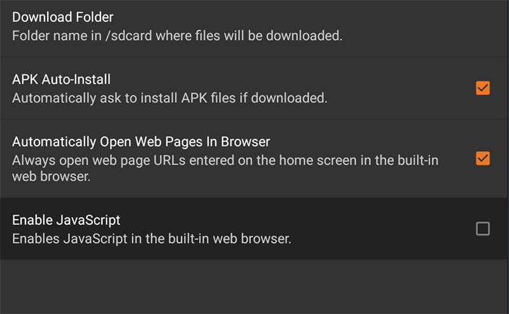This screenshot has height=314, width=509.
Task: Click the empty square box for JavaScript
Action: click(x=483, y=229)
